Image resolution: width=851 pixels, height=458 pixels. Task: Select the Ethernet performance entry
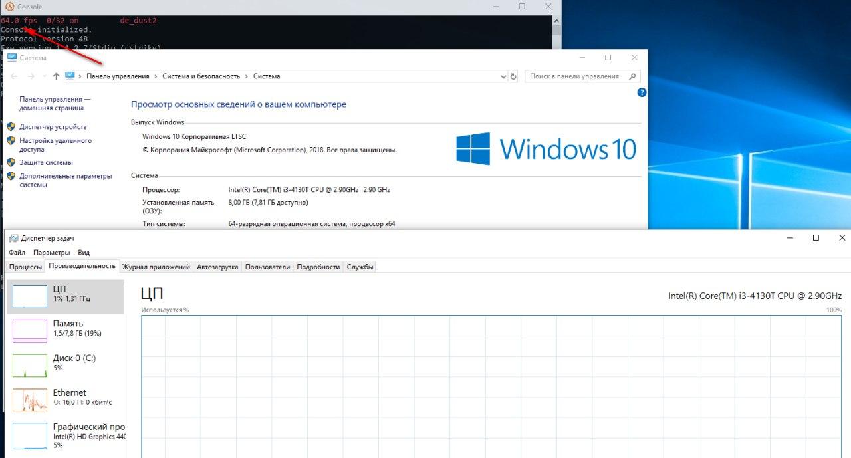tap(65, 400)
